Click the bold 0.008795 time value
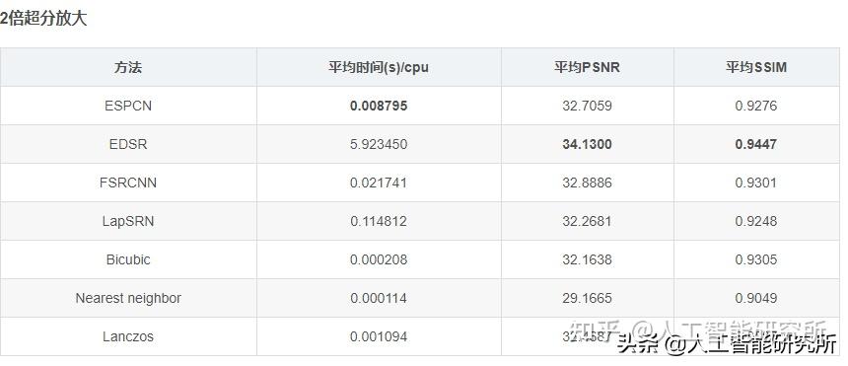This screenshot has width=848, height=366. click(379, 107)
